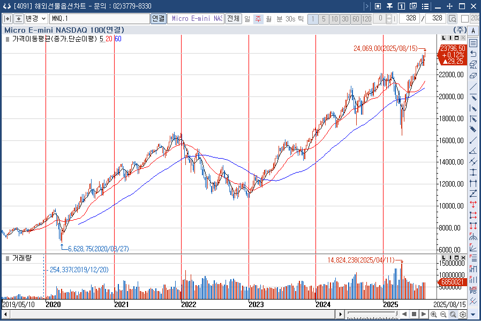Select the vertical line pencil tool
481x321 pixels.
474,108
